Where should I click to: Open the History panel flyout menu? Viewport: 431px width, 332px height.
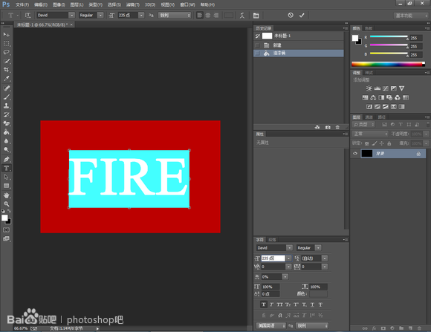tap(346, 28)
